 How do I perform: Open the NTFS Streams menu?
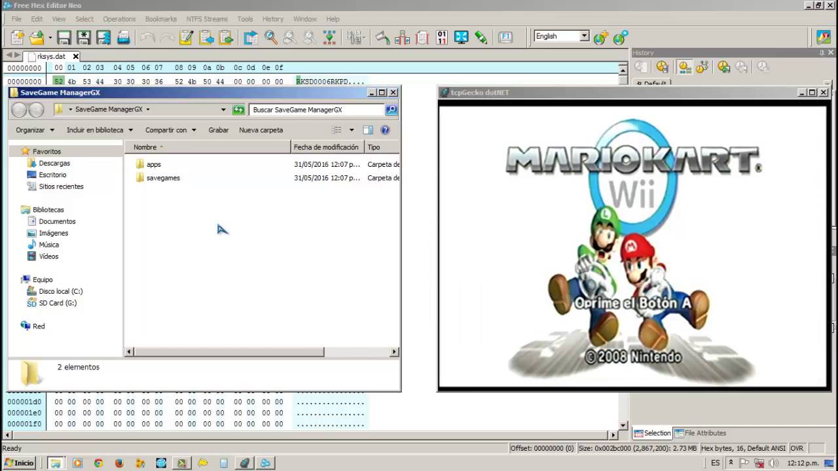tap(207, 19)
